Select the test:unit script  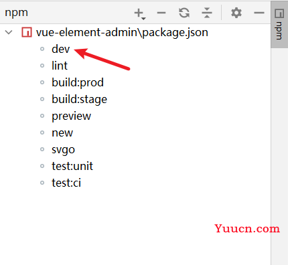(x=72, y=166)
